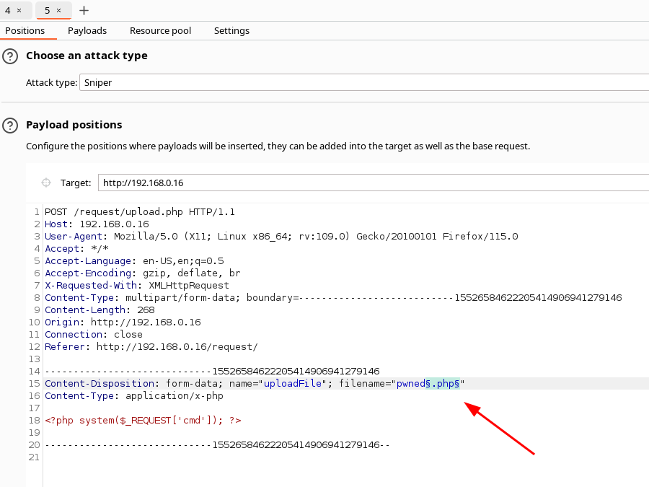The width and height of the screenshot is (649, 487).
Task: Open the Resource pool tab
Action: click(x=160, y=30)
